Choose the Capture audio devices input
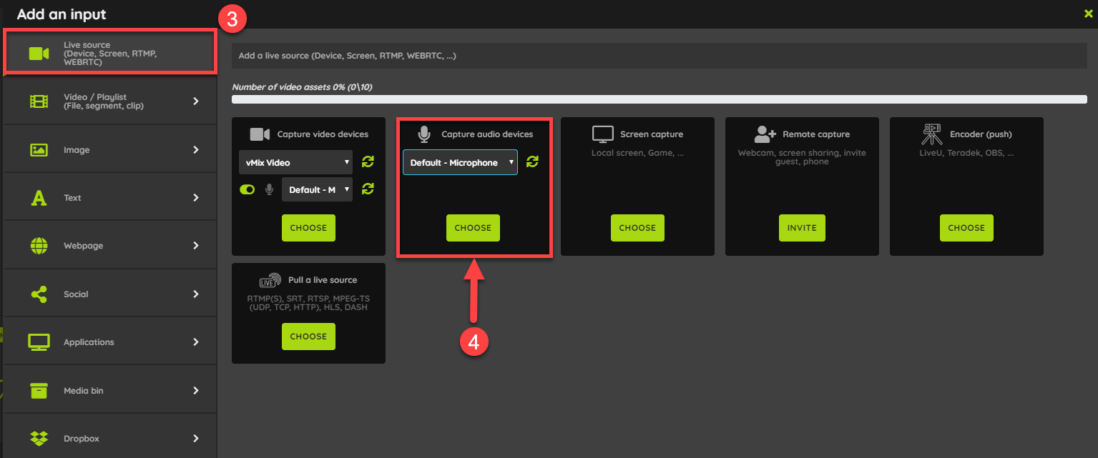The width and height of the screenshot is (1098, 458). [473, 228]
